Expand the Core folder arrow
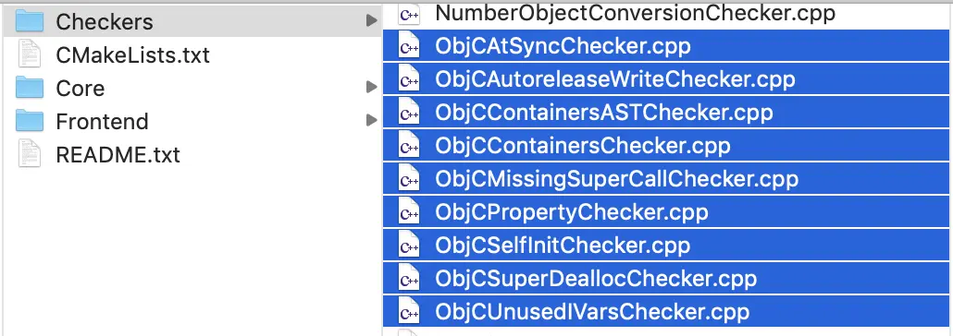 (371, 88)
